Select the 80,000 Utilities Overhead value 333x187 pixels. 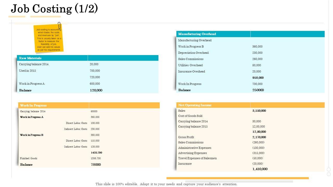(257, 65)
